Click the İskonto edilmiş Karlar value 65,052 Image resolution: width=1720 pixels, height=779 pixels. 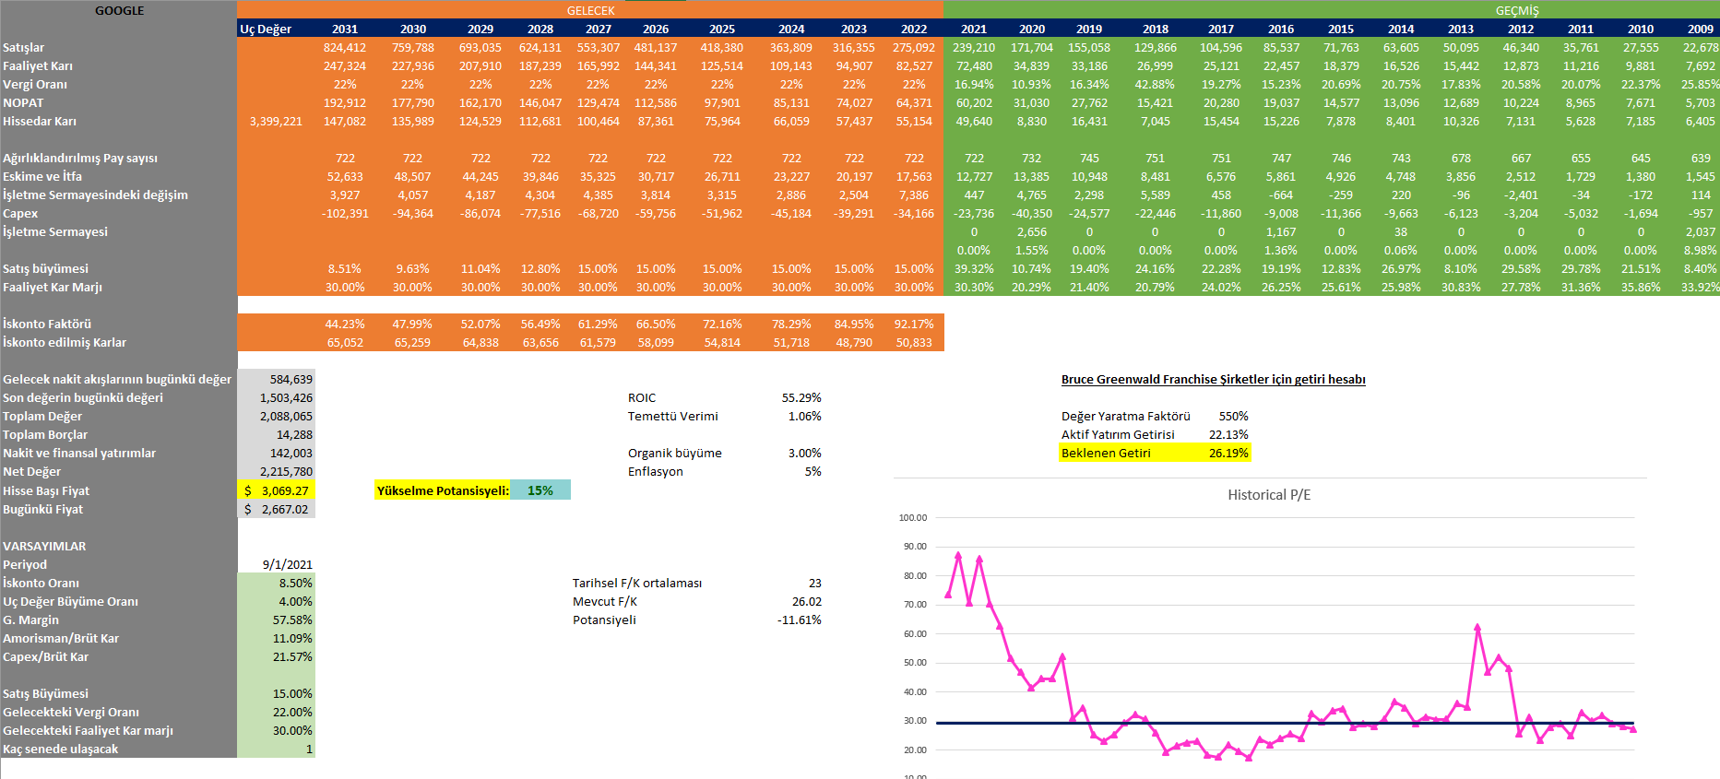pyautogui.click(x=345, y=342)
